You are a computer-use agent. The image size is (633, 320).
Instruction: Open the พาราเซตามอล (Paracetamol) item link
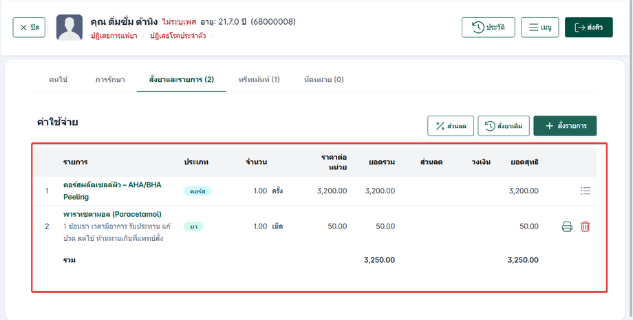(x=112, y=214)
